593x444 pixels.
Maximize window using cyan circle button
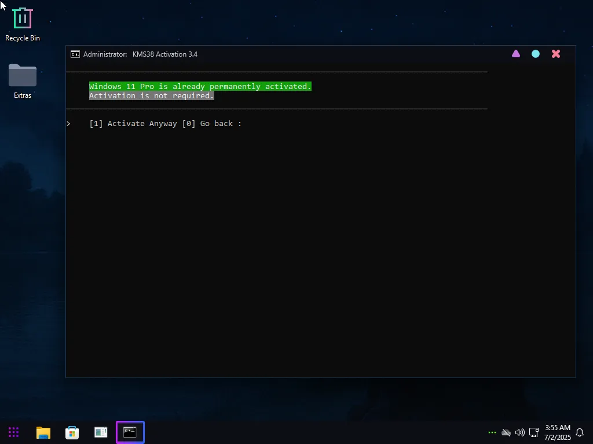point(536,54)
